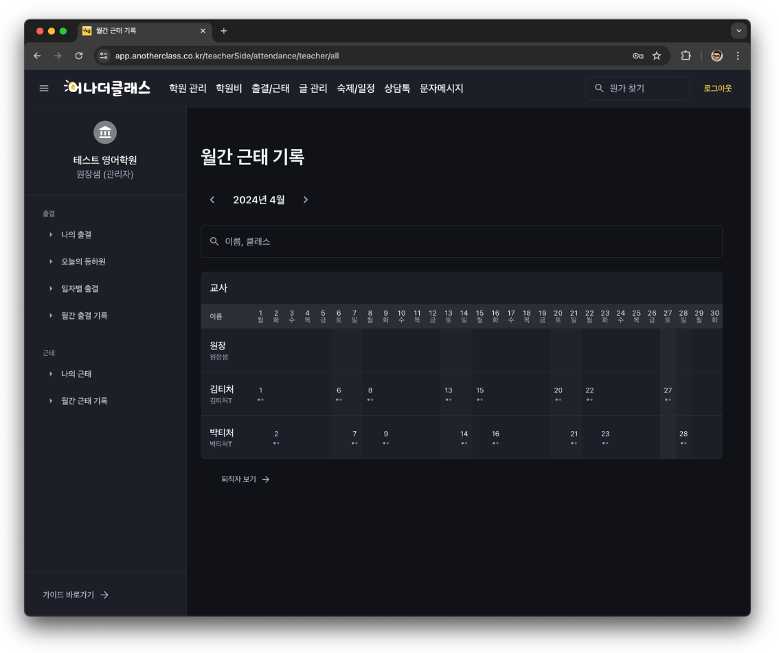Click 박티처's attendance on day 7

[354, 437]
